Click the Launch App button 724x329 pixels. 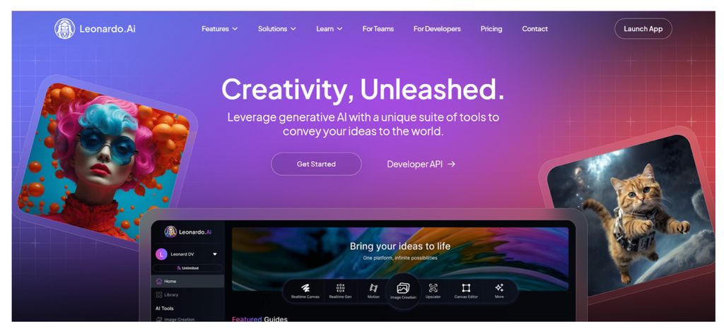643,28
